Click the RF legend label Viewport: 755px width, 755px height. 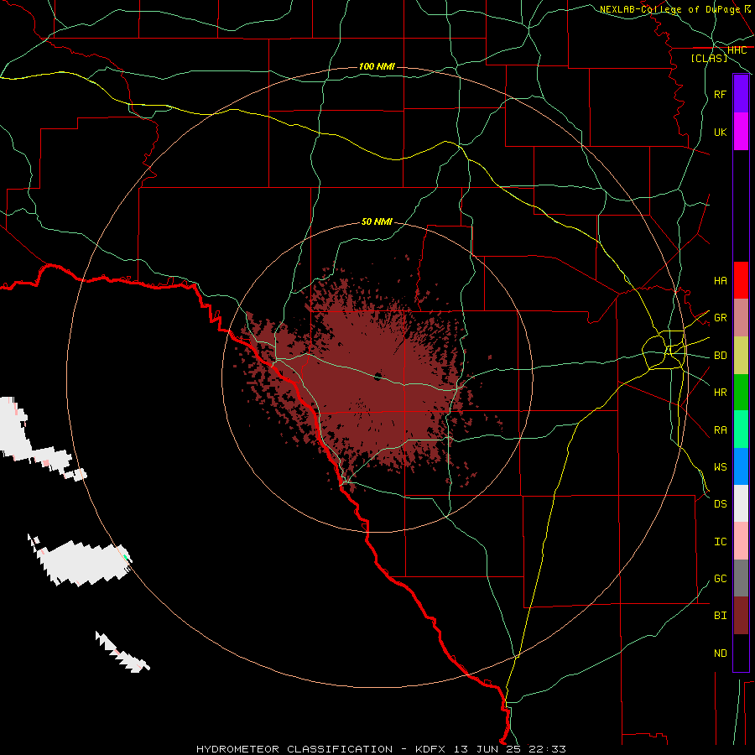(x=720, y=94)
